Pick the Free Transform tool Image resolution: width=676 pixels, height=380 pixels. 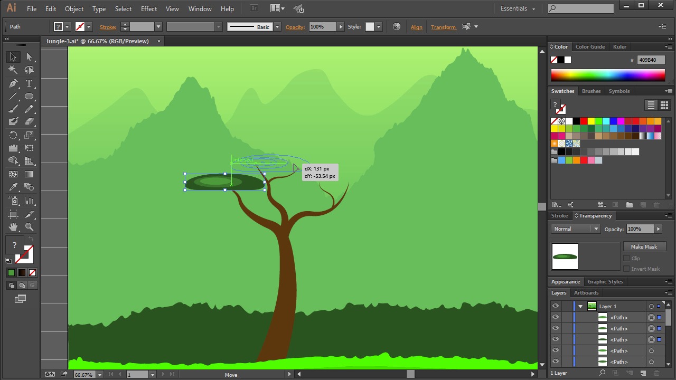click(x=29, y=148)
